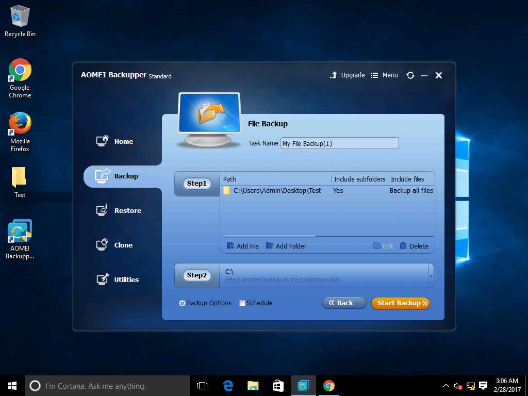This screenshot has width=528, height=396.
Task: Click the Utilities monitor icon in sidebar
Action: coord(103,279)
